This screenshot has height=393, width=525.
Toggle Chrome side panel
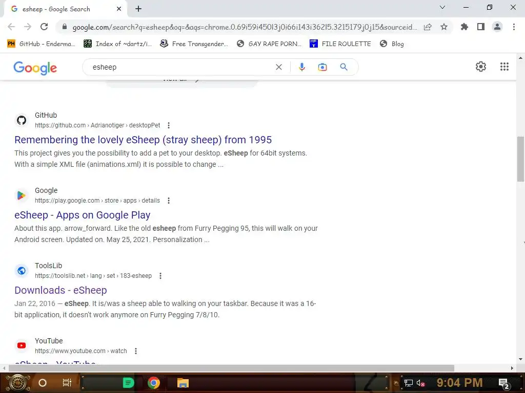click(481, 27)
